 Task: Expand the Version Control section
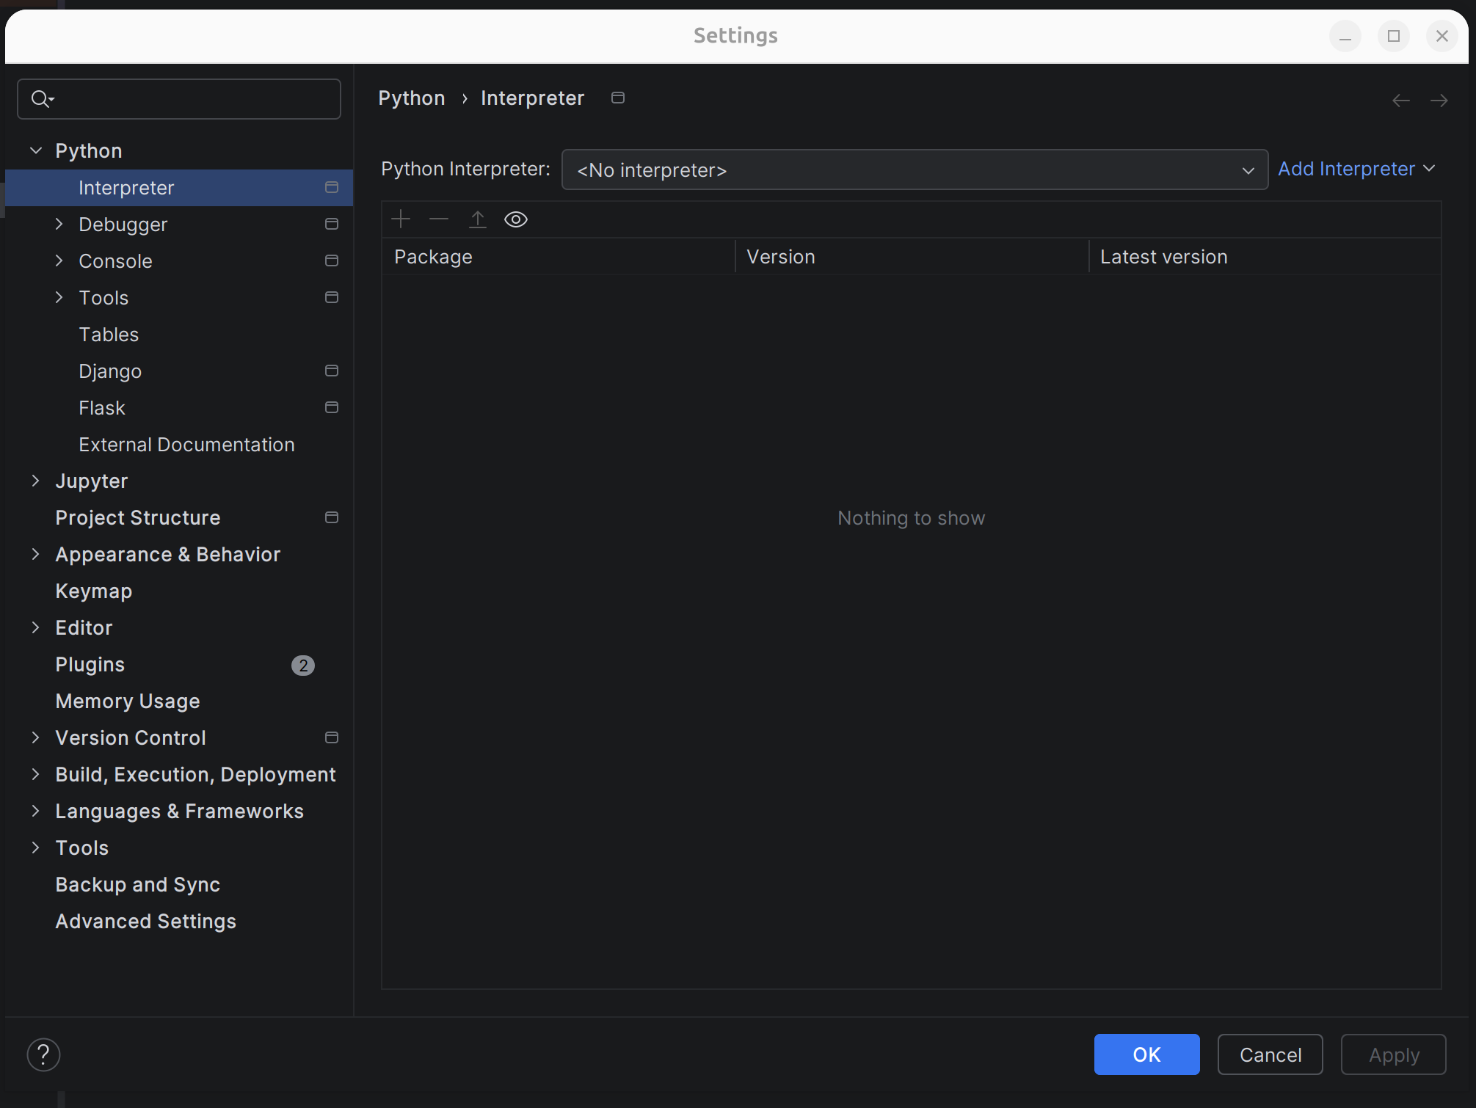pos(35,737)
